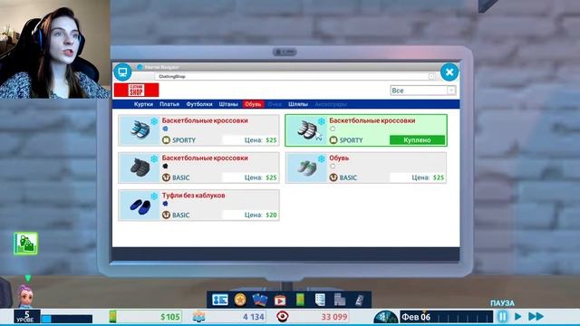This screenshot has width=580, height=326.
Task: Click the subscribers people icon in status bar
Action: click(198, 317)
